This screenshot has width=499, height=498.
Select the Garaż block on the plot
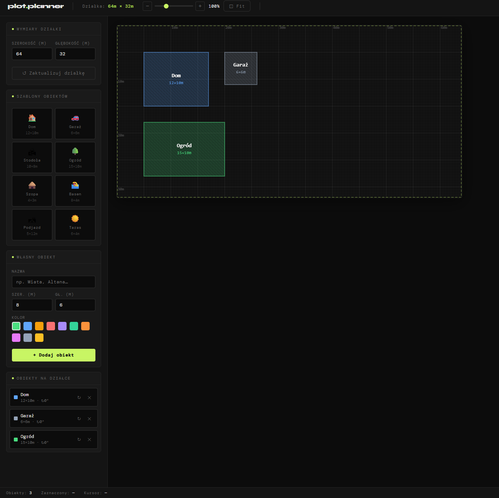(x=241, y=68)
